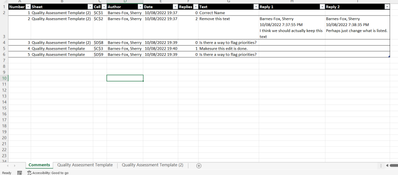Open the Reply 1 column filter dropdown
398x175 pixels.
coord(322,7)
